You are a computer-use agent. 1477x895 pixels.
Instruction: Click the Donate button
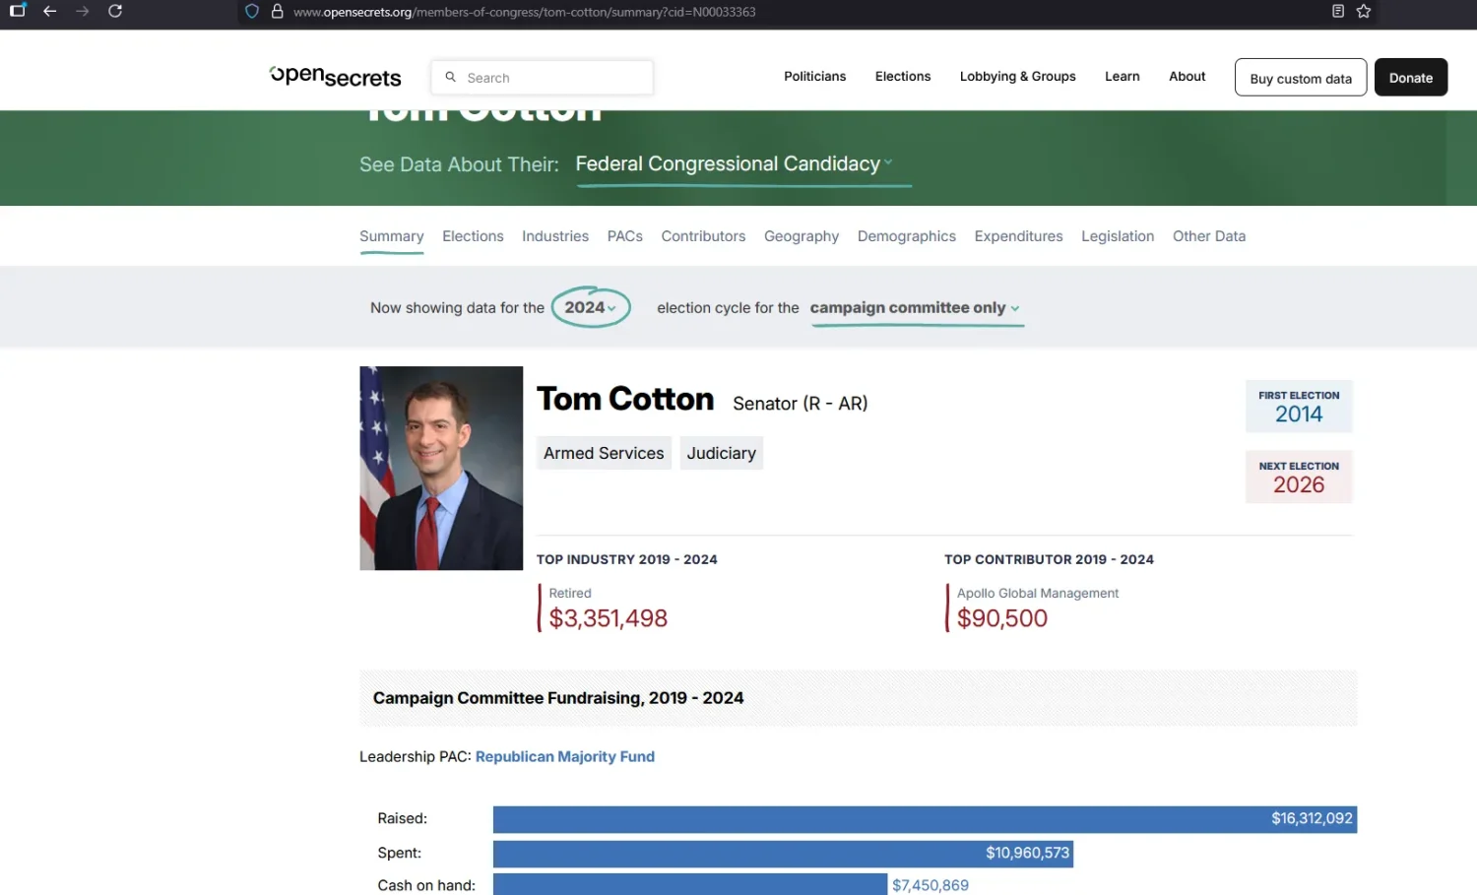point(1411,78)
